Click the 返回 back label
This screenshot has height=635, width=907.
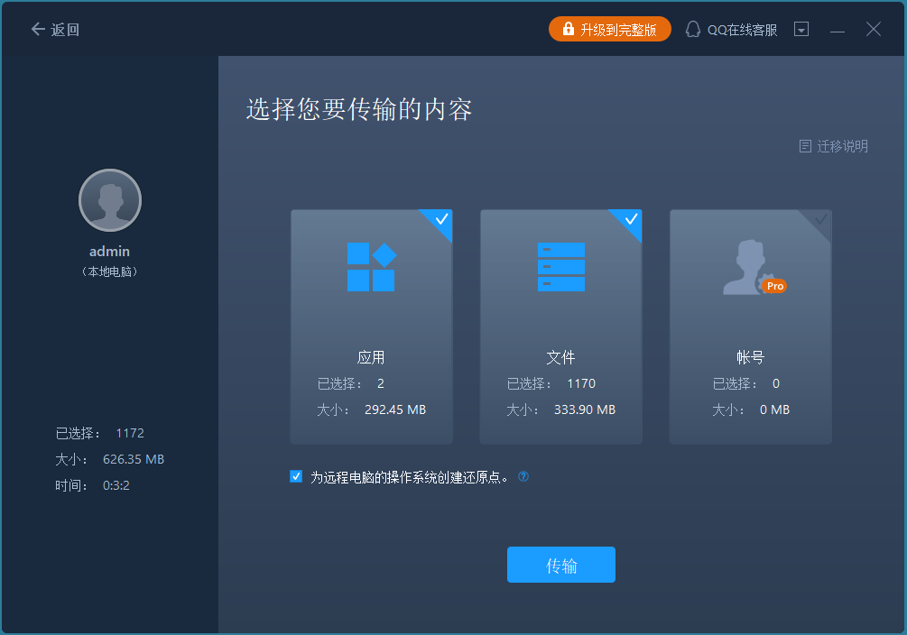click(x=66, y=30)
